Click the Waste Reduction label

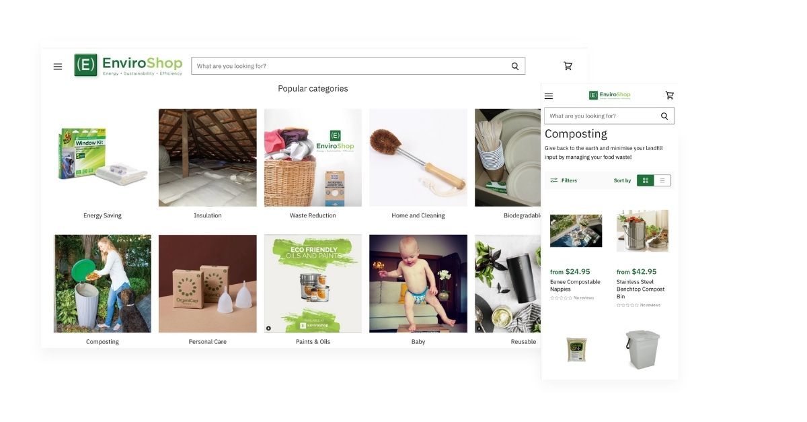pos(313,215)
